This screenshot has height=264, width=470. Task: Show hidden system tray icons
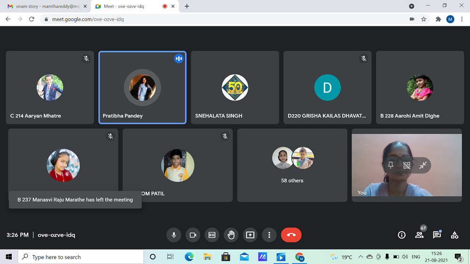tap(360, 257)
